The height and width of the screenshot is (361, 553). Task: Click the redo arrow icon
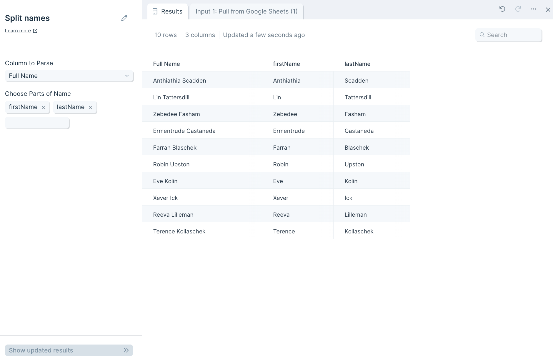pyautogui.click(x=518, y=9)
